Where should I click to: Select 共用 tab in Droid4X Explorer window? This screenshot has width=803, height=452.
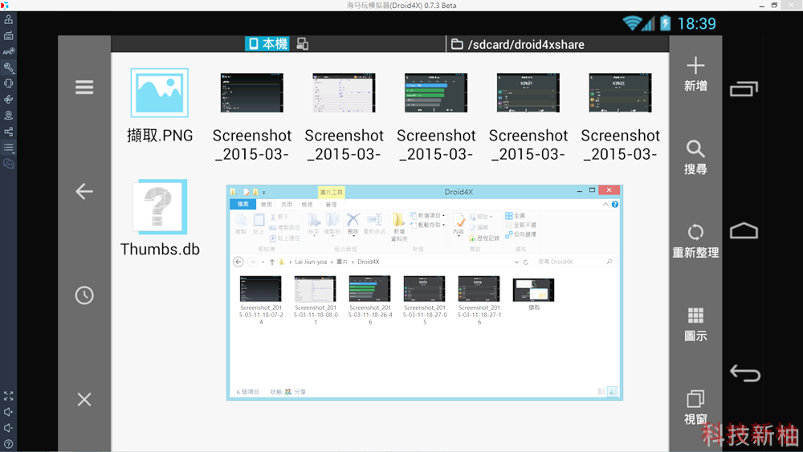click(287, 204)
